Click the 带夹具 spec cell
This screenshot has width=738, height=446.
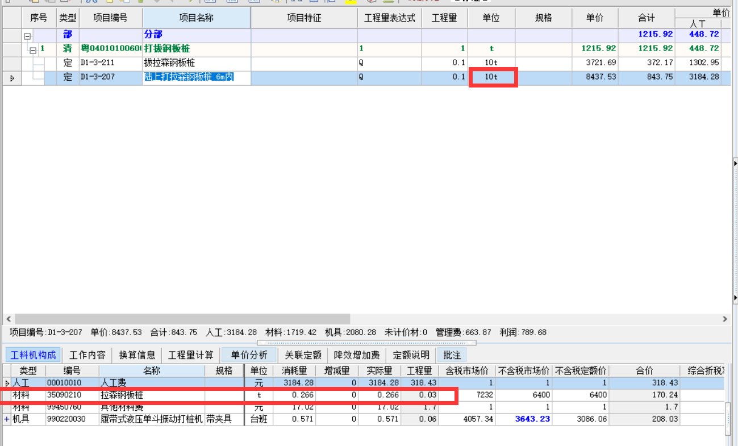224,419
